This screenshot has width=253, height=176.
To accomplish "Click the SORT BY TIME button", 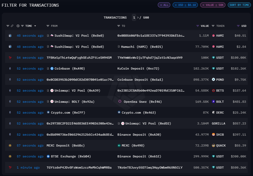I will pos(239,5).
